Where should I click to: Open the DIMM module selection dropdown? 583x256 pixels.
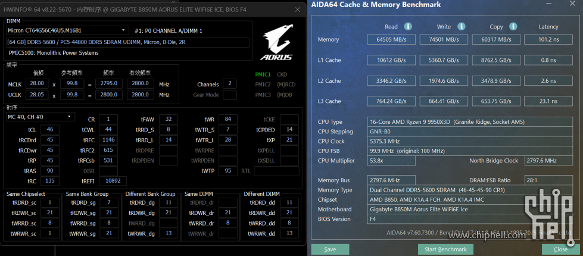[67, 30]
